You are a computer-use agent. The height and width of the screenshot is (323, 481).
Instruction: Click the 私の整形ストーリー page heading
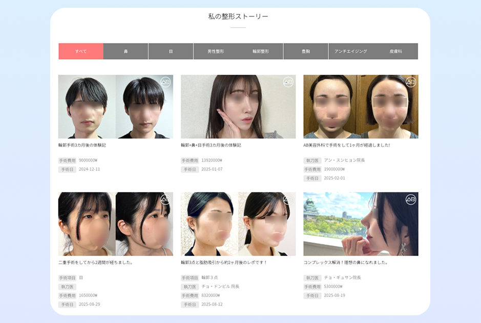coord(238,16)
